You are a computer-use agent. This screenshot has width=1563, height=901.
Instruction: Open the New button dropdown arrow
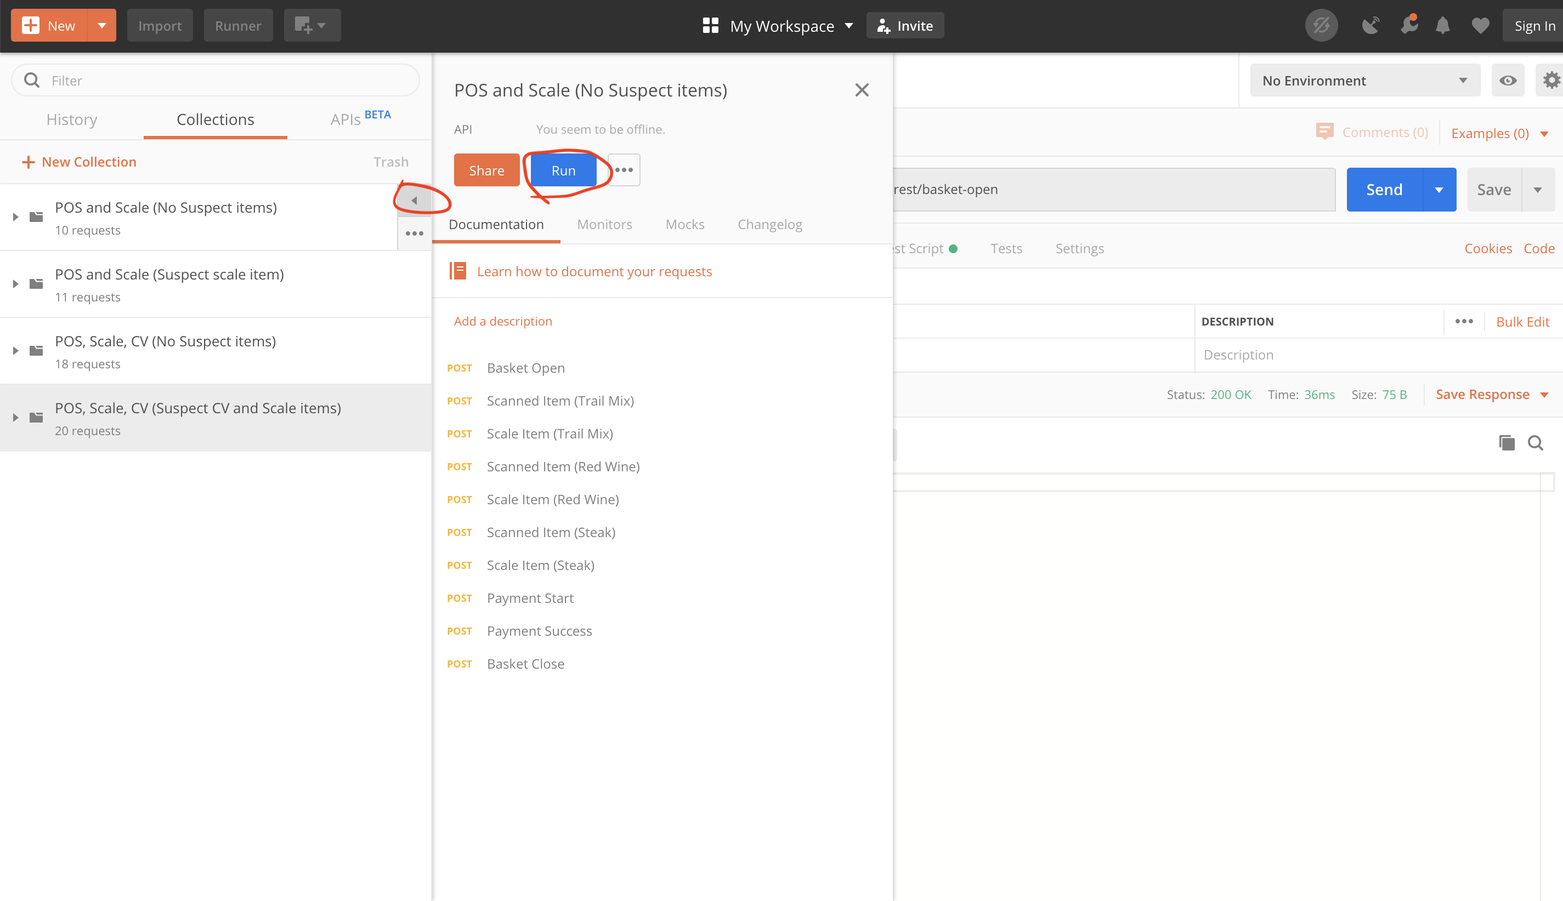(102, 25)
